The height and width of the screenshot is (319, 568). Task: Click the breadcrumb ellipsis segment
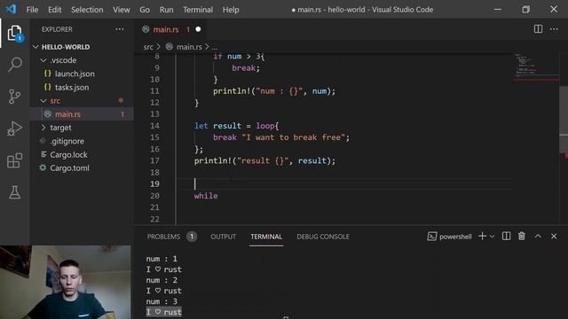click(x=215, y=47)
